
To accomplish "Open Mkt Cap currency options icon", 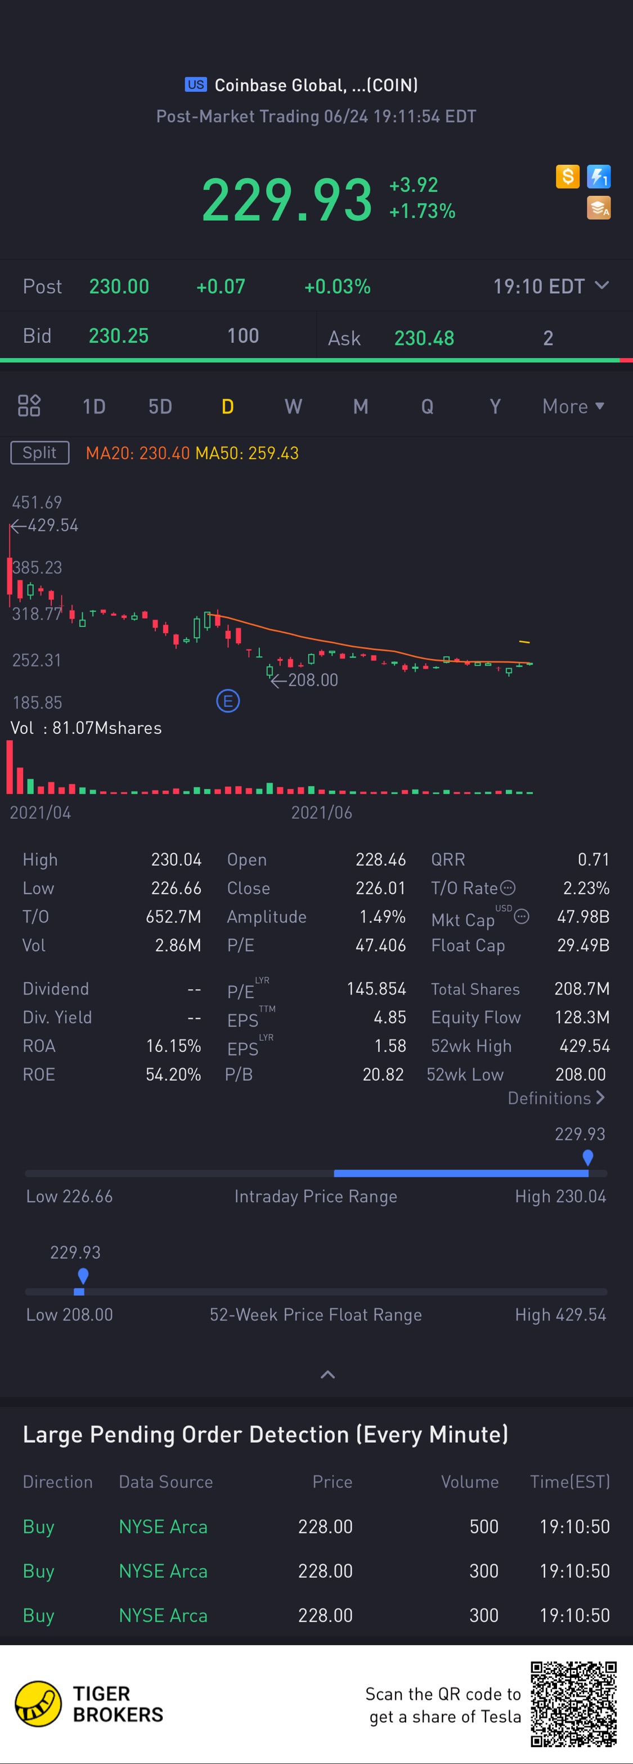I will click(x=522, y=916).
